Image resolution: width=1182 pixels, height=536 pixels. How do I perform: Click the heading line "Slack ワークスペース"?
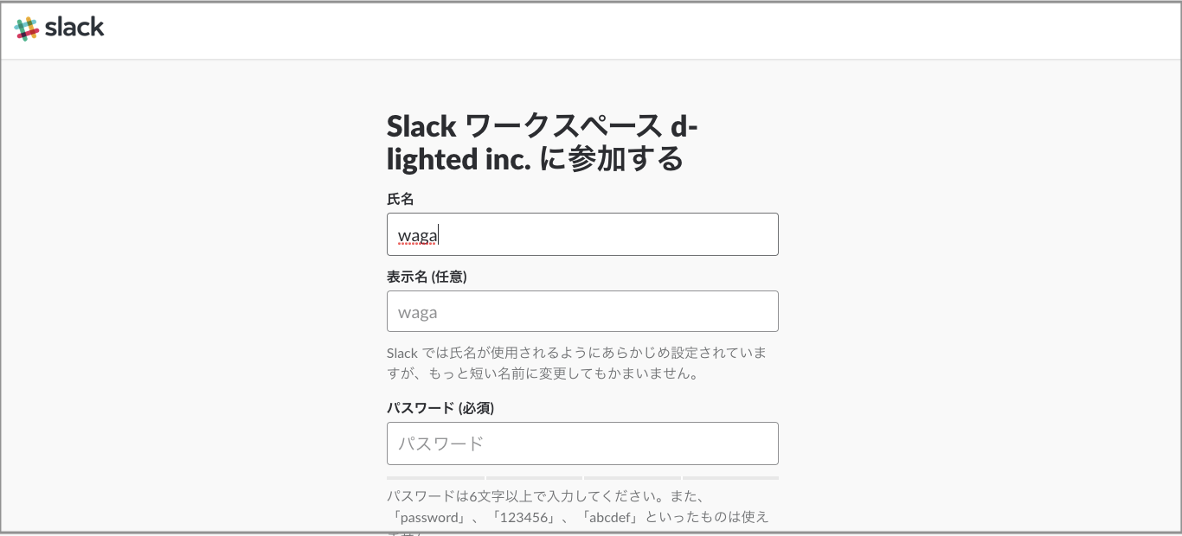(x=542, y=127)
